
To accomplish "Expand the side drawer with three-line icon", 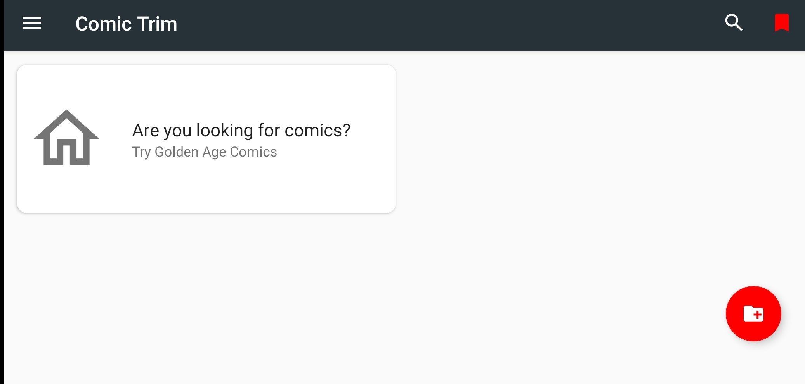I will 32,23.
